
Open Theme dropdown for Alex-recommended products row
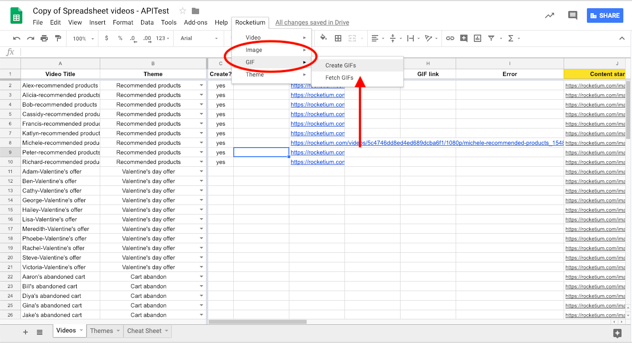201,86
